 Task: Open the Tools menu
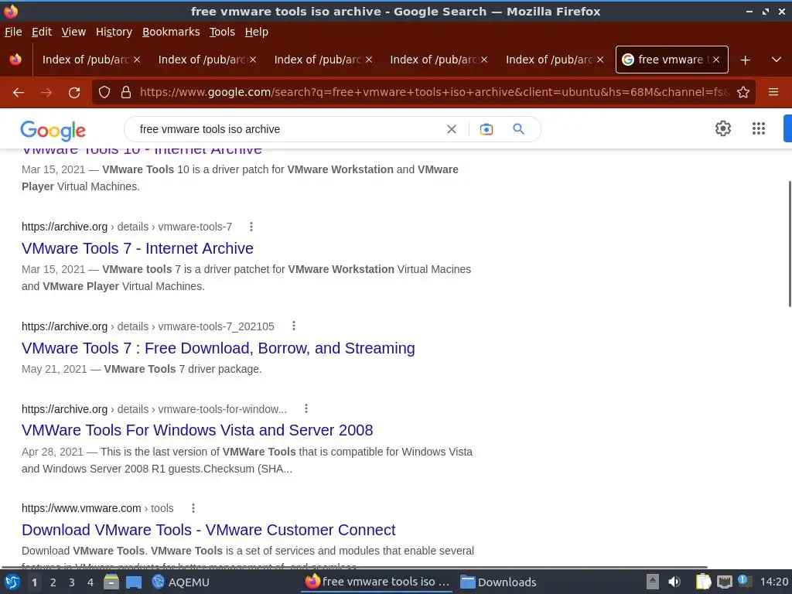point(222,32)
